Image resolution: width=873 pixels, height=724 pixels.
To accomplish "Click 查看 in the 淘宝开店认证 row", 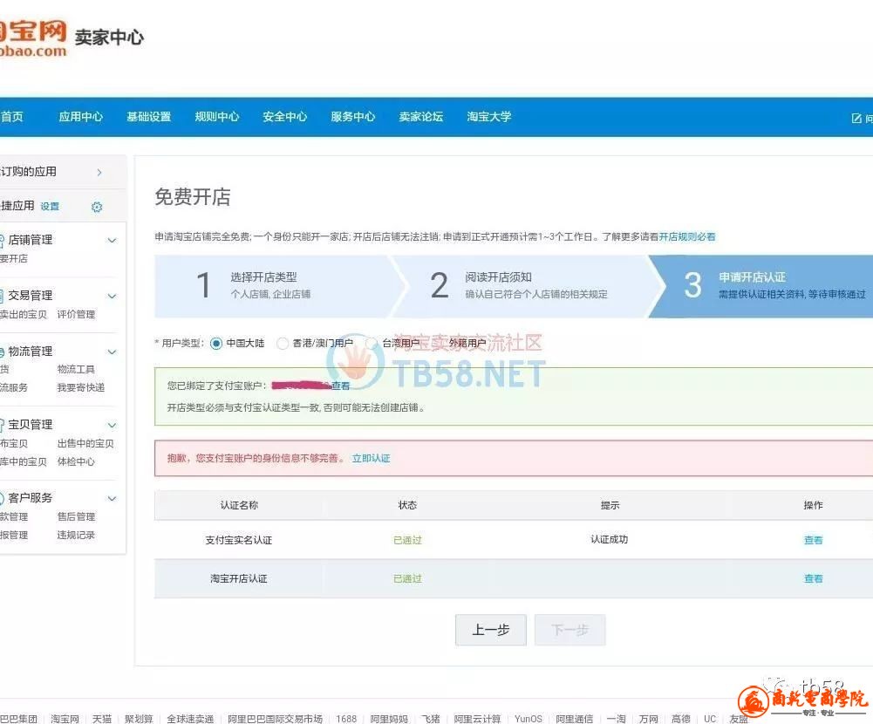I will [x=813, y=578].
